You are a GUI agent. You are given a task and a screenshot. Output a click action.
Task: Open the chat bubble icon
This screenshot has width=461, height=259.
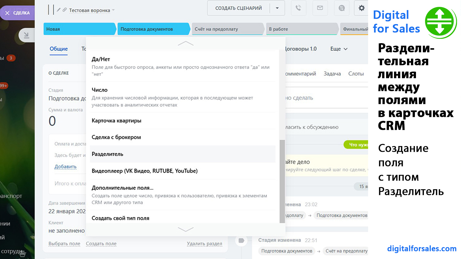(x=341, y=8)
